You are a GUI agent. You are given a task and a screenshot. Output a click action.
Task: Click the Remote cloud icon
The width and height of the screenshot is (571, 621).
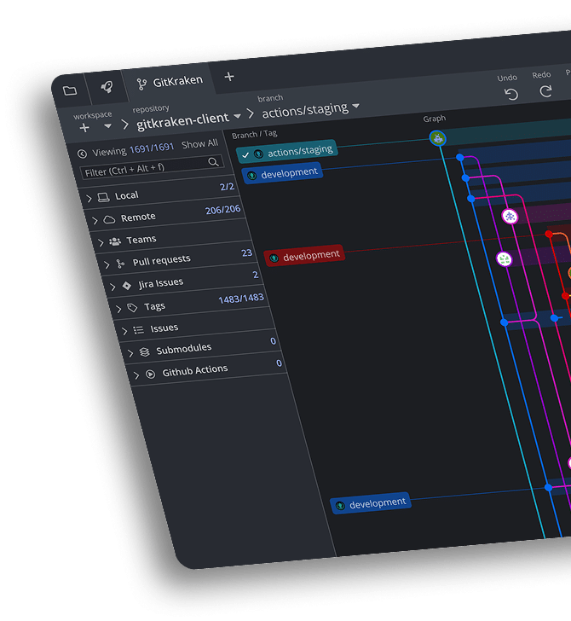[x=109, y=219]
